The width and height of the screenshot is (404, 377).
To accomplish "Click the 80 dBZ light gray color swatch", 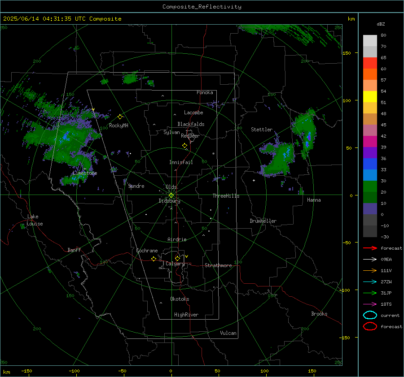I will pyautogui.click(x=370, y=41).
